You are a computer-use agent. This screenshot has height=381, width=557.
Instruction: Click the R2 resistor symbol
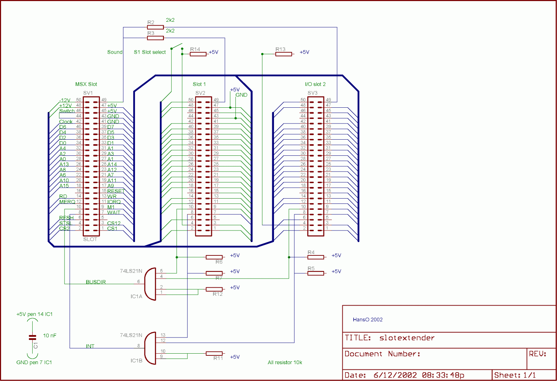(x=155, y=27)
